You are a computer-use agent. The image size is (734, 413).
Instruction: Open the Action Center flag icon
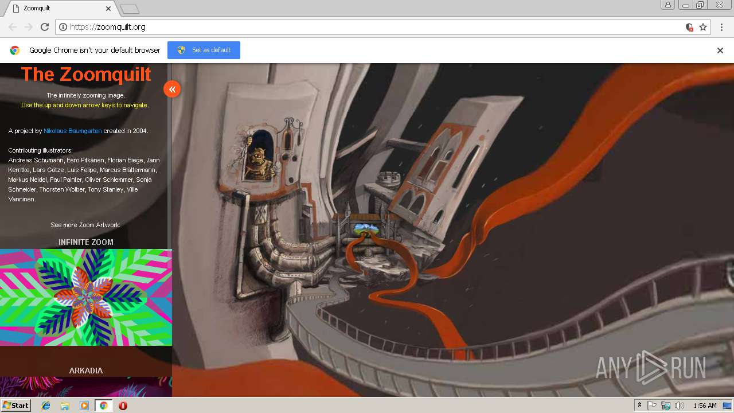pyautogui.click(x=652, y=406)
